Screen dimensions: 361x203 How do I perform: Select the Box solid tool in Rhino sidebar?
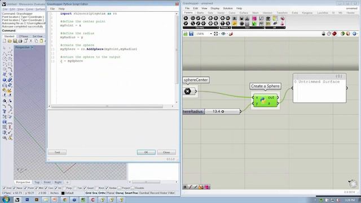5,80
